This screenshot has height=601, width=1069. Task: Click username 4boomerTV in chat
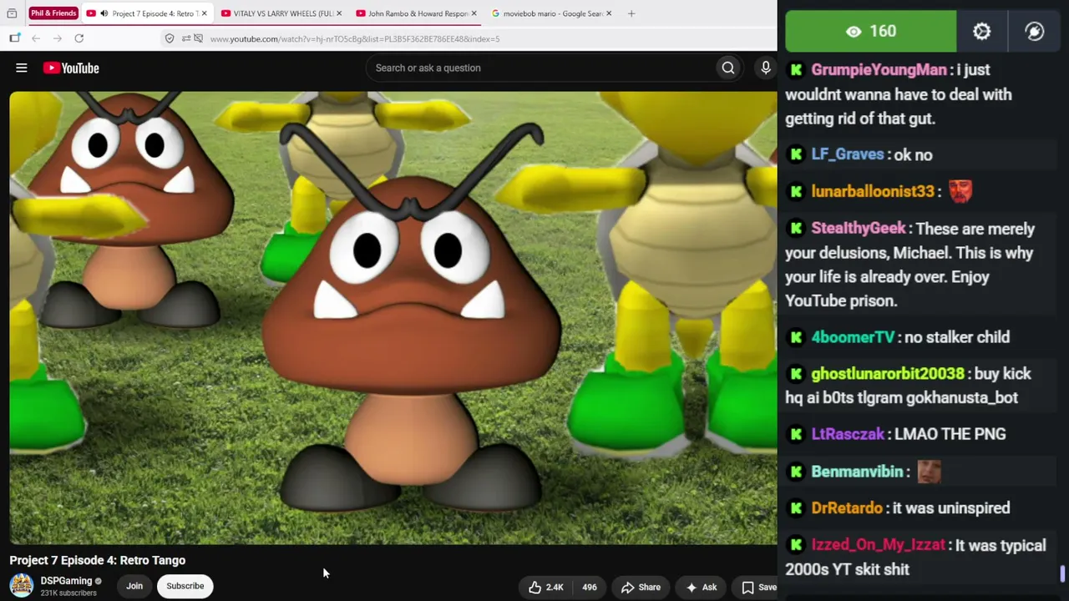pyautogui.click(x=853, y=337)
